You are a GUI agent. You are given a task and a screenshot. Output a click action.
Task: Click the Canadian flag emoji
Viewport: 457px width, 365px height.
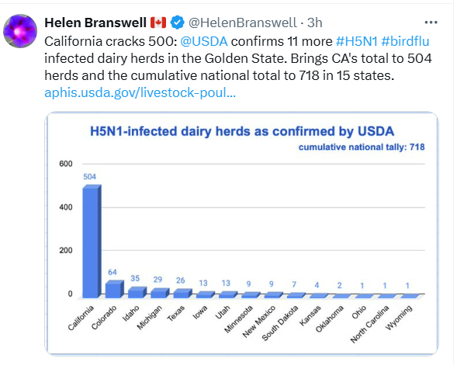[x=158, y=23]
